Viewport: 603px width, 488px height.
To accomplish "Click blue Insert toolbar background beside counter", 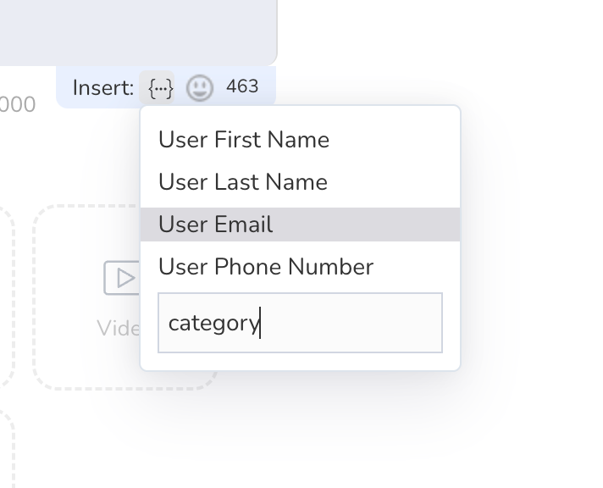I will point(268,87).
